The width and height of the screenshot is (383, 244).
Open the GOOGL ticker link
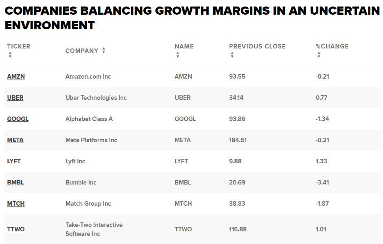pyautogui.click(x=18, y=119)
